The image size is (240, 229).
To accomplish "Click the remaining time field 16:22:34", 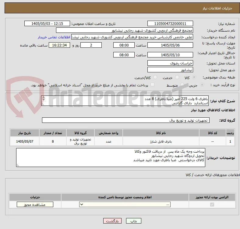I will (x=59, y=45).
